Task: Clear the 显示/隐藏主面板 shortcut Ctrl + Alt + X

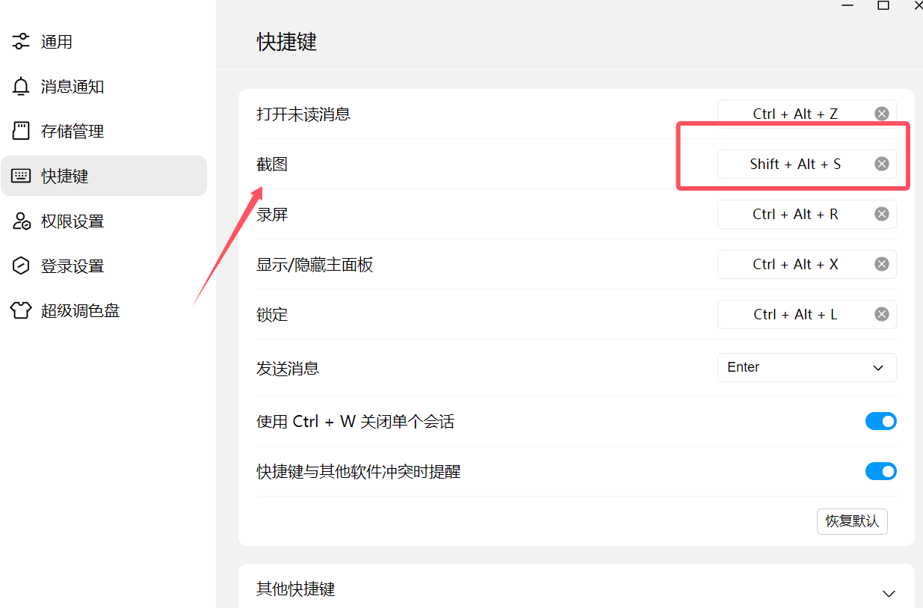Action: point(882,264)
